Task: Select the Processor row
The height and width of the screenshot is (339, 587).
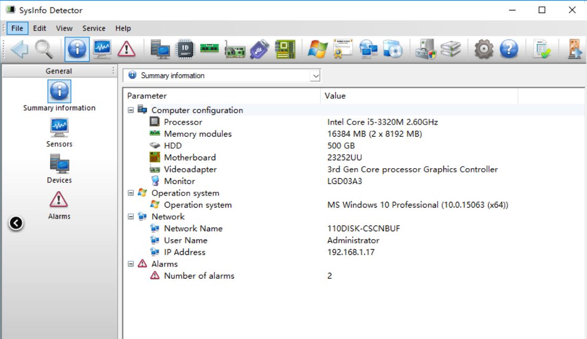Action: [x=354, y=122]
